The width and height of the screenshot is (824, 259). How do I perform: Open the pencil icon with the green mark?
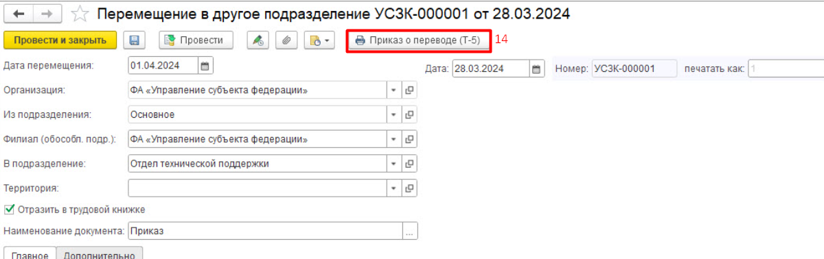258,40
